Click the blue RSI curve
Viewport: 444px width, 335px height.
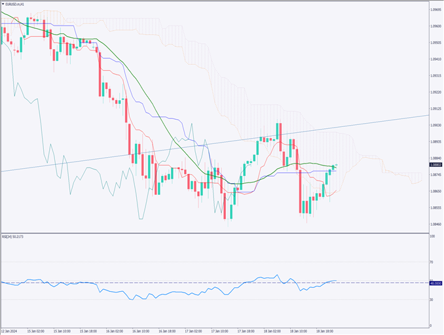(131, 297)
